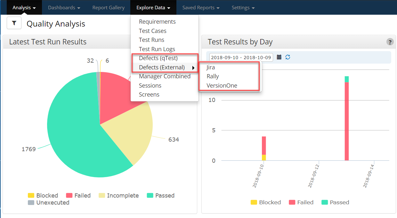Open the Analysis dropdown menu
Viewport: 397px width, 218px height.
click(24, 7)
